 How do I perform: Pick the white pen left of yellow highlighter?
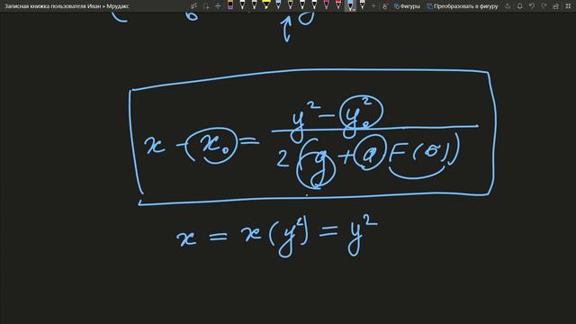(x=254, y=5)
